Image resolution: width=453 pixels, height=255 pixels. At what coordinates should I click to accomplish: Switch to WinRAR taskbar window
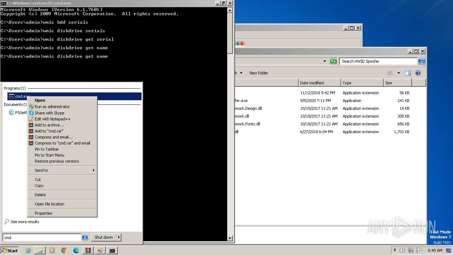(x=88, y=250)
